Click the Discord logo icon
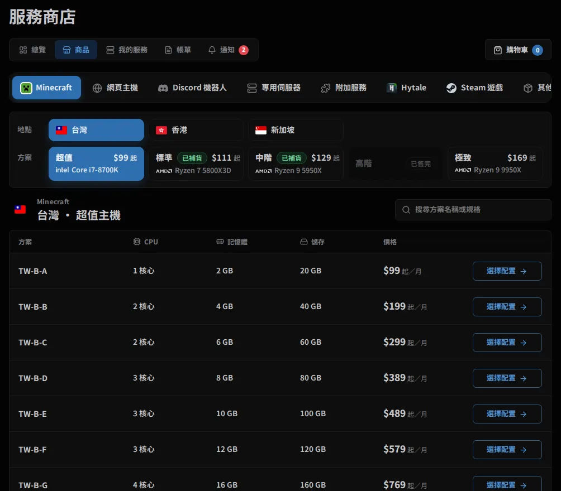Viewport: 561px width, 491px height. [x=163, y=88]
